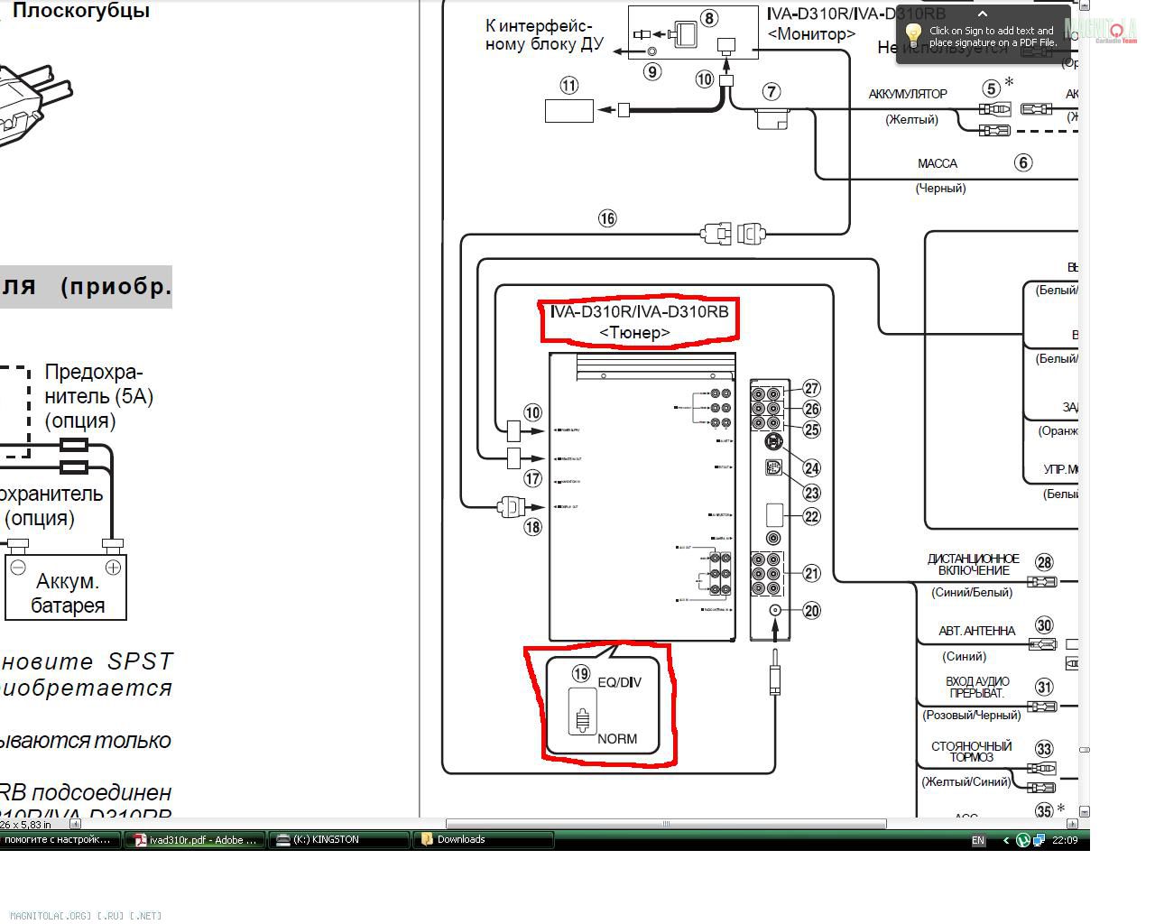The image size is (1155, 924).
Task: Click the tip text about adding a signature
Action: tap(993, 36)
